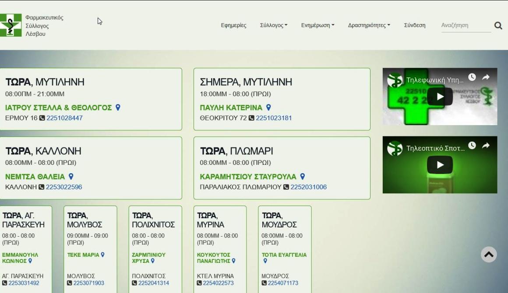508x293 pixels.
Task: Click the Αναζήτηση search field
Action: tap(466, 25)
